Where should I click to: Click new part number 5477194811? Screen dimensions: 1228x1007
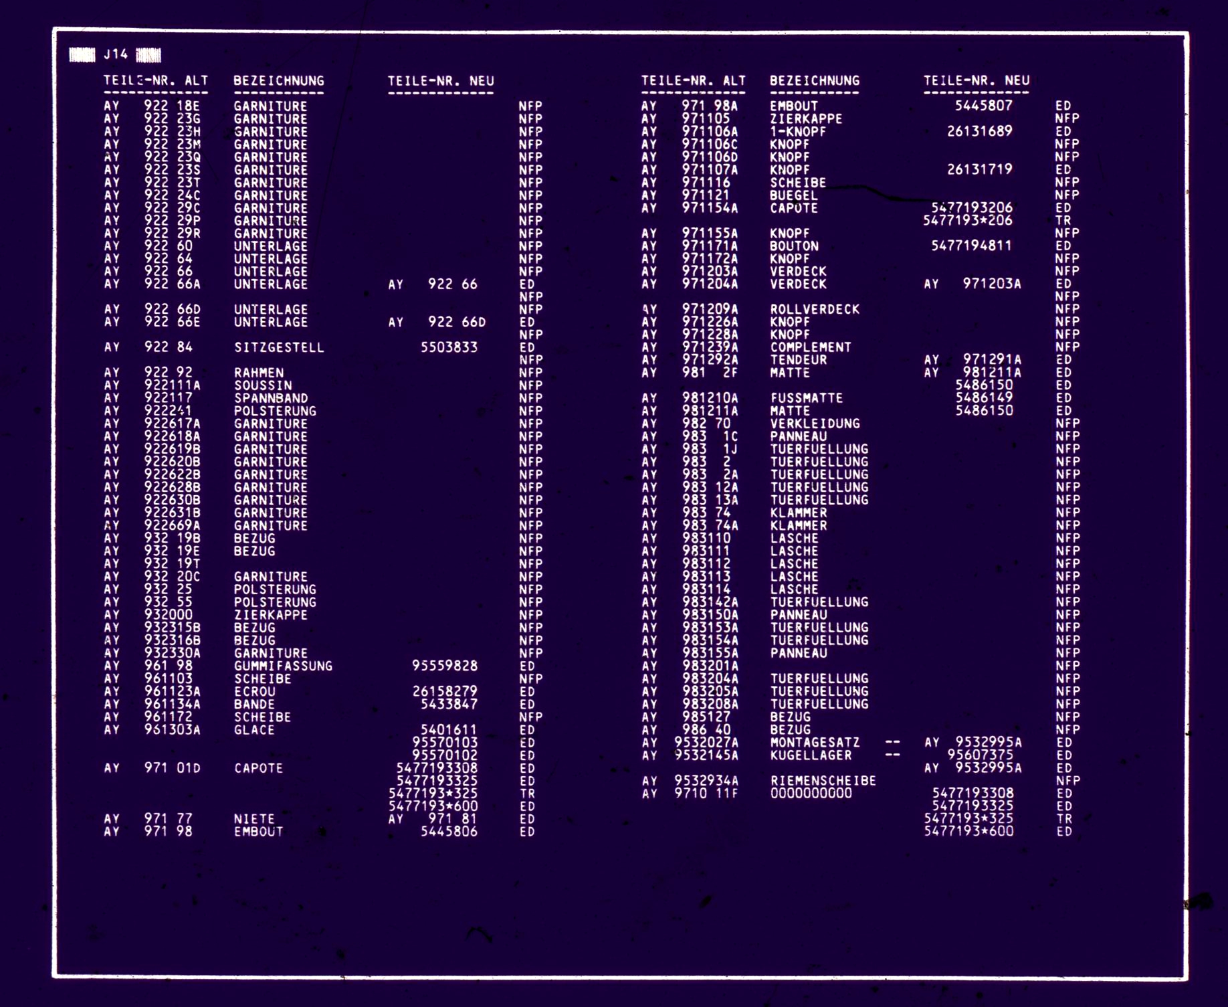click(973, 246)
